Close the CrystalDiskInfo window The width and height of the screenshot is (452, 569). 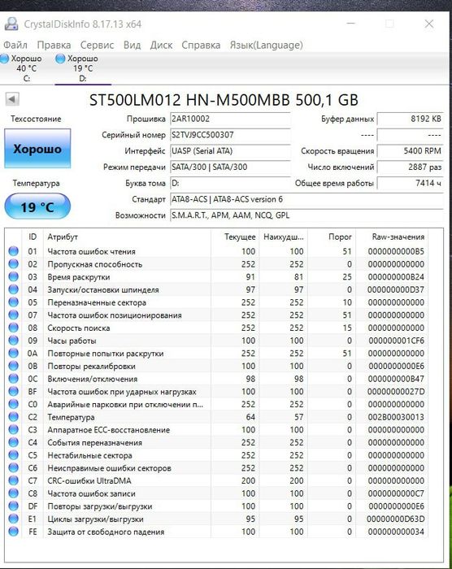(429, 24)
